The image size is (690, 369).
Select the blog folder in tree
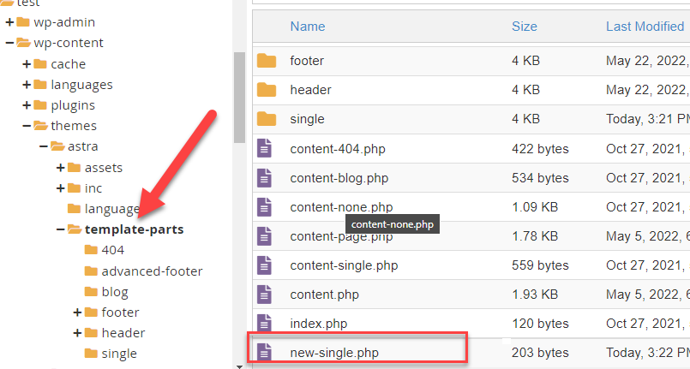pyautogui.click(x=115, y=291)
